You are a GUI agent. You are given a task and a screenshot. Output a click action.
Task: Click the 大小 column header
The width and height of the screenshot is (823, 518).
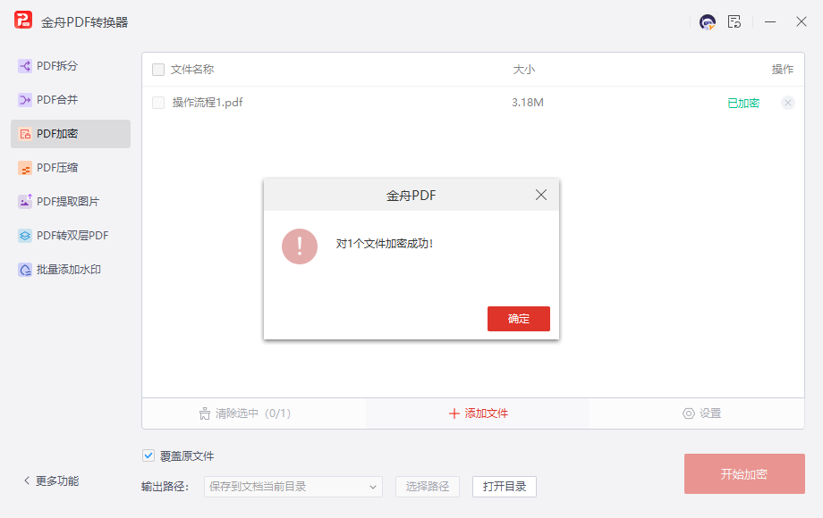point(524,70)
